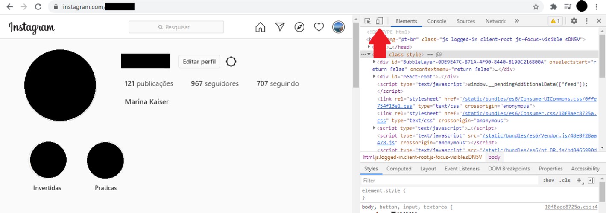Click the Marina Kaiser name text
Viewport: 606px width, 213px height.
[146, 102]
